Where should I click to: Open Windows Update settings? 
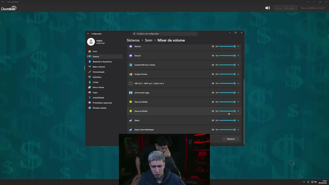pos(105,108)
